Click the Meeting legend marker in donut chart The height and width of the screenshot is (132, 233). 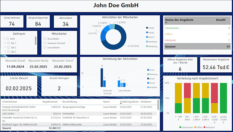point(147,46)
